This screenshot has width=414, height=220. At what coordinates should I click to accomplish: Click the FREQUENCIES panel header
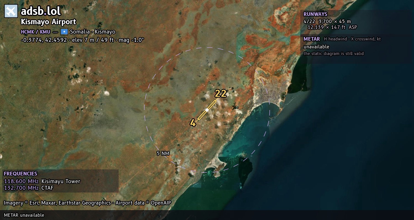click(20, 174)
